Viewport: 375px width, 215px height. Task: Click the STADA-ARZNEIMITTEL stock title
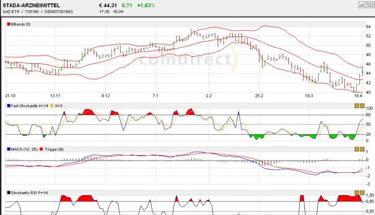tap(31, 5)
